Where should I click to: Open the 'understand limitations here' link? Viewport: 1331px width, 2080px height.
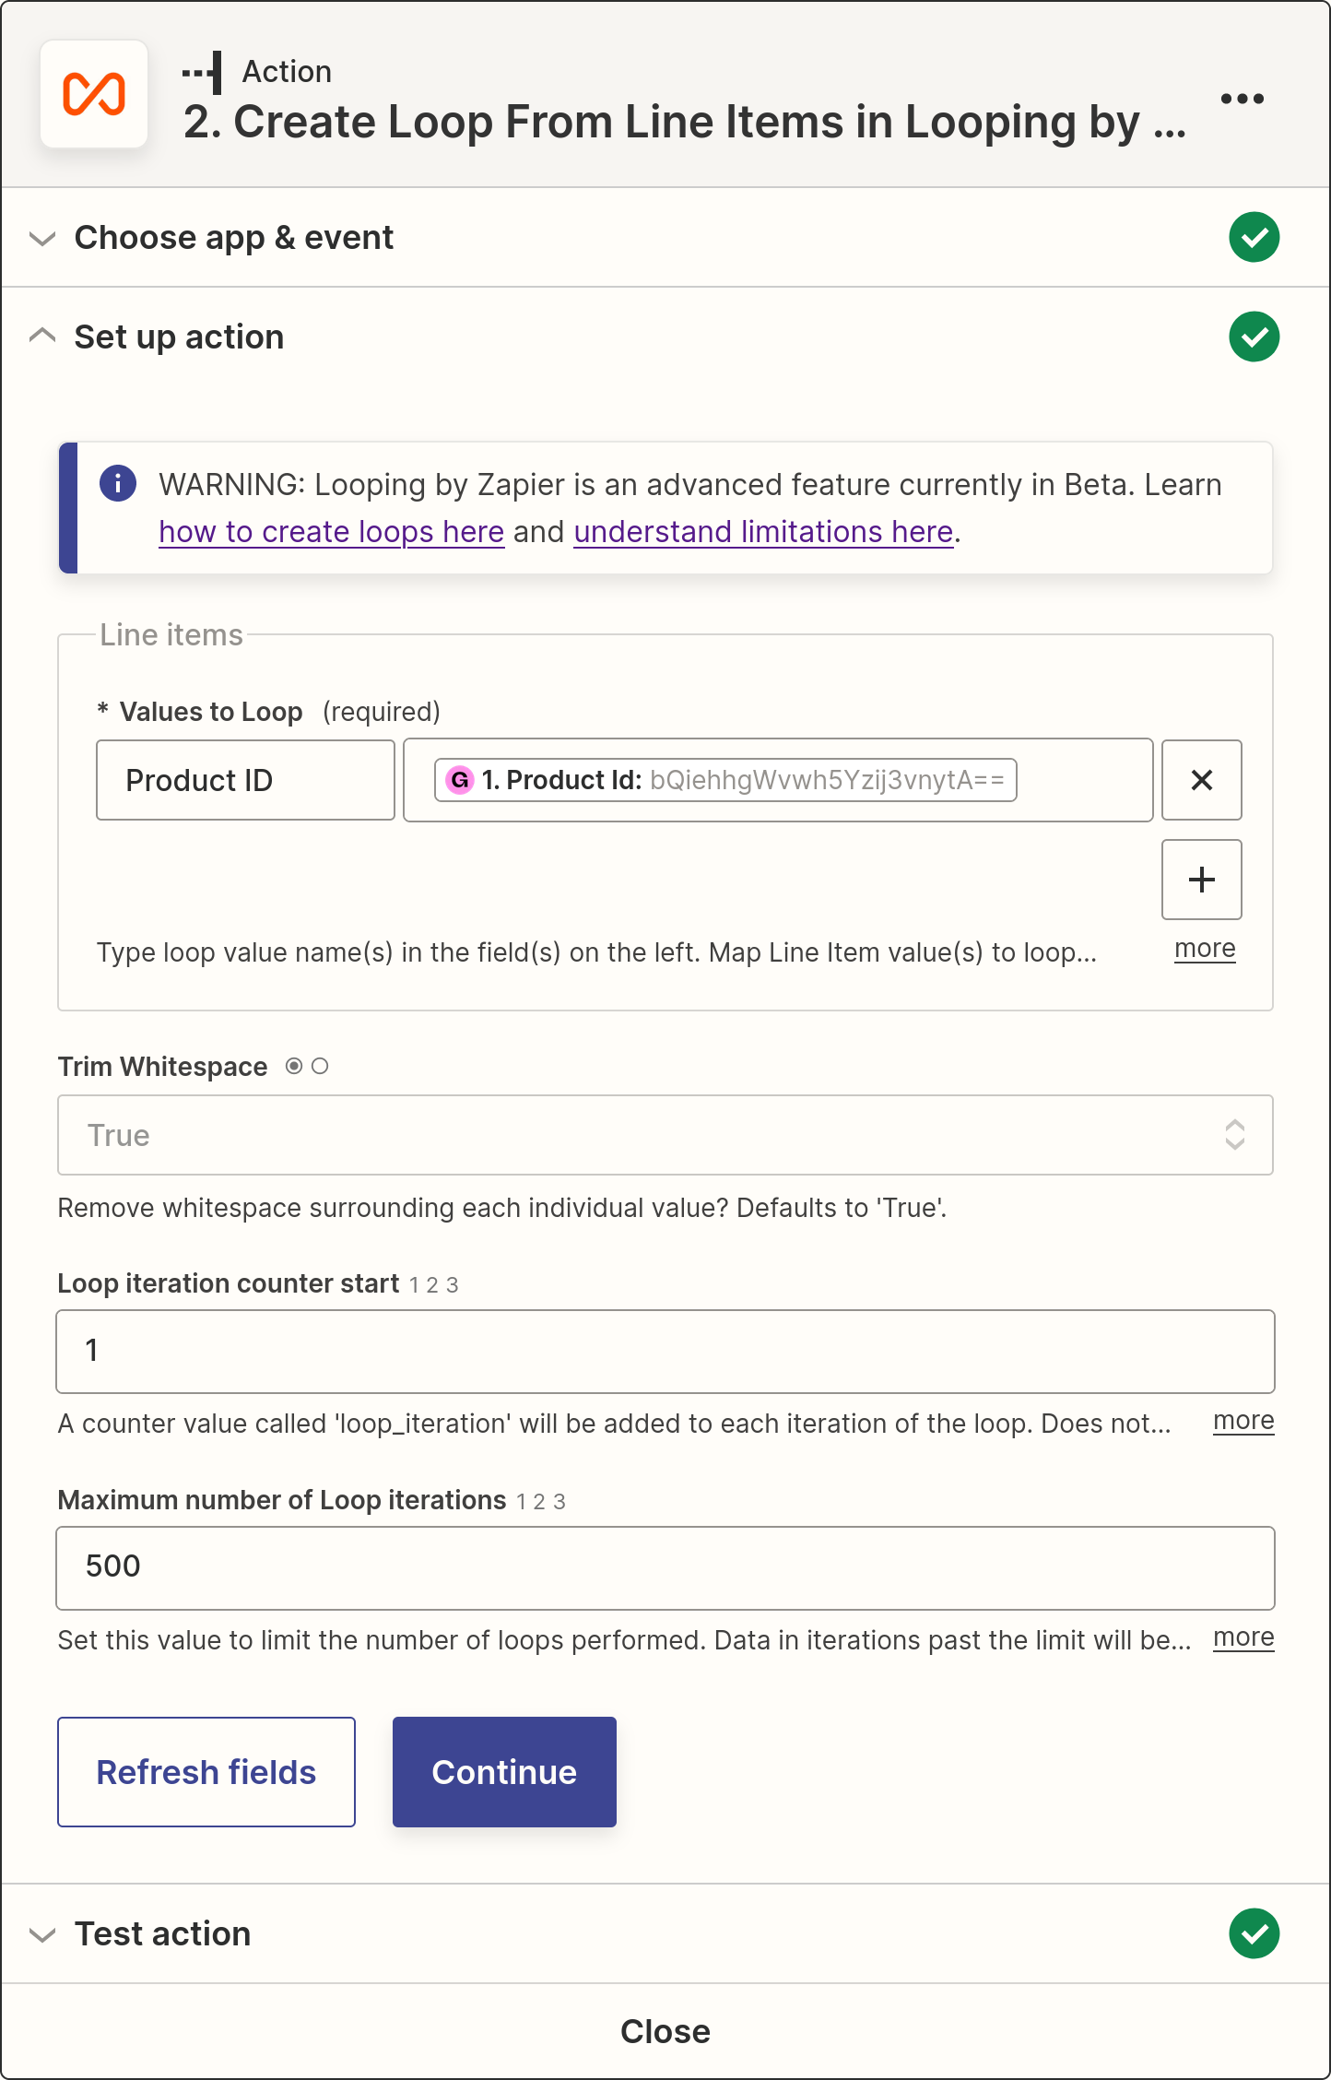pyautogui.click(x=763, y=532)
